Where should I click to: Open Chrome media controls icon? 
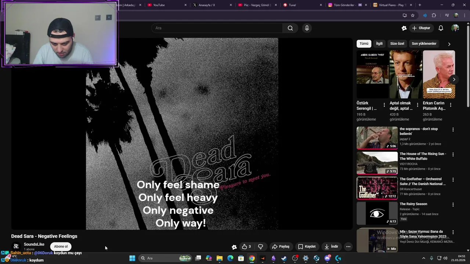tap(447, 15)
